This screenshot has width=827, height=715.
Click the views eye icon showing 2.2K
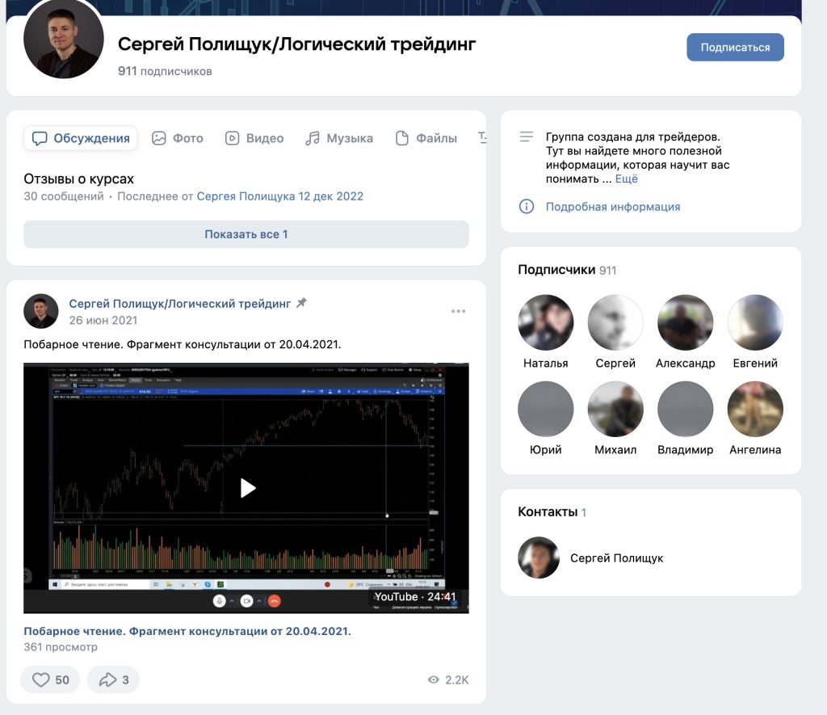(x=434, y=679)
